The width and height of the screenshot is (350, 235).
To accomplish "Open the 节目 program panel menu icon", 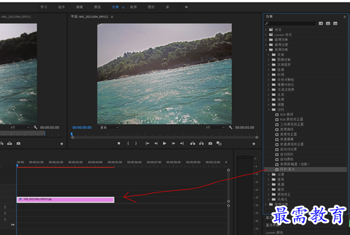I will click(112, 16).
